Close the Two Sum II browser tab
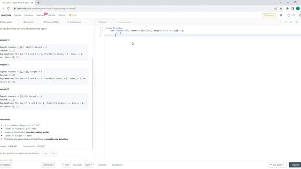 32,3
